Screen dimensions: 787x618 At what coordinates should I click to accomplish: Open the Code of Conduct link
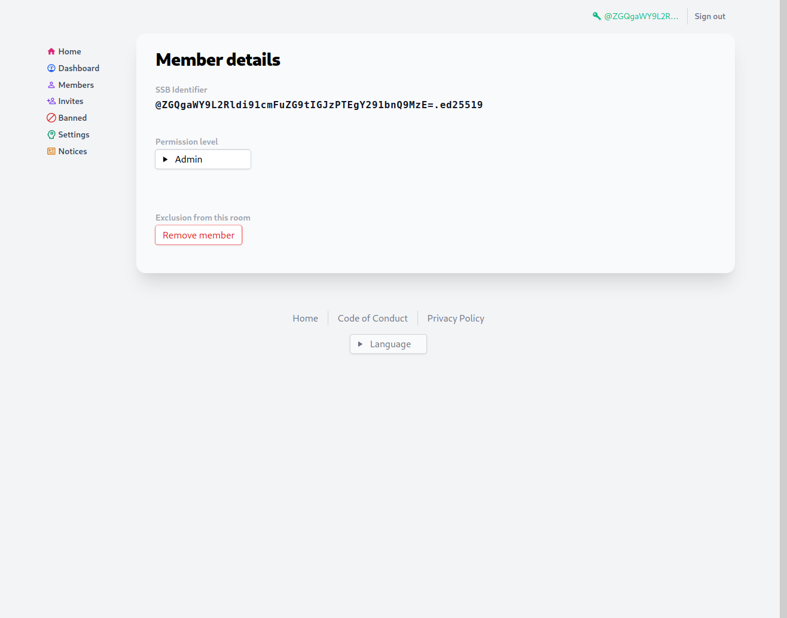coord(373,318)
